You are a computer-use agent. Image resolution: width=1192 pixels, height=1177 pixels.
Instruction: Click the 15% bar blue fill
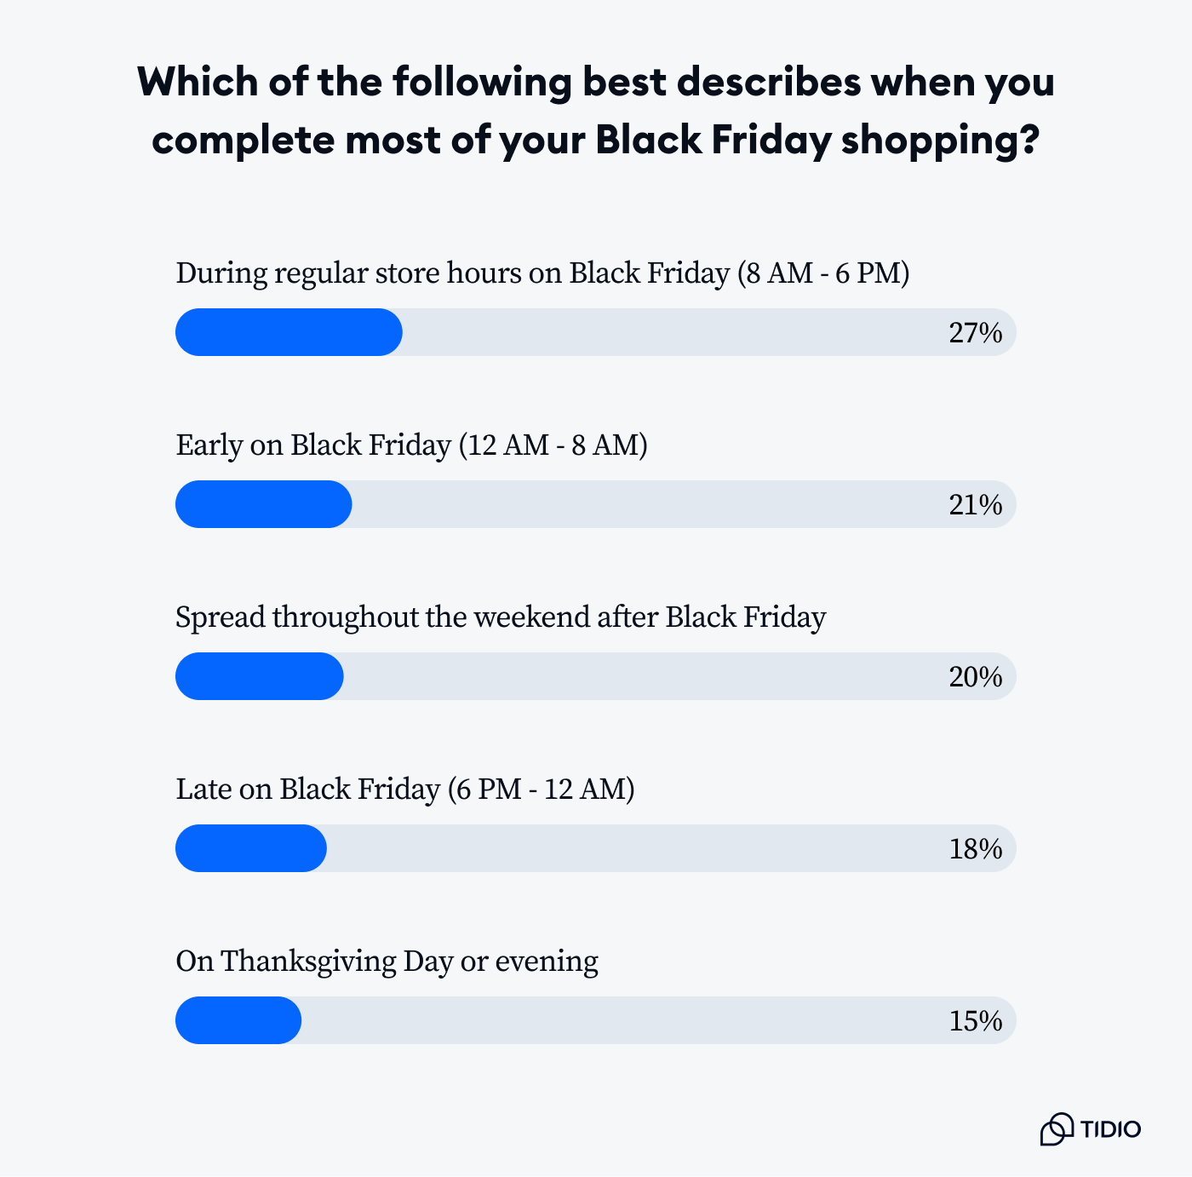[x=238, y=1020]
